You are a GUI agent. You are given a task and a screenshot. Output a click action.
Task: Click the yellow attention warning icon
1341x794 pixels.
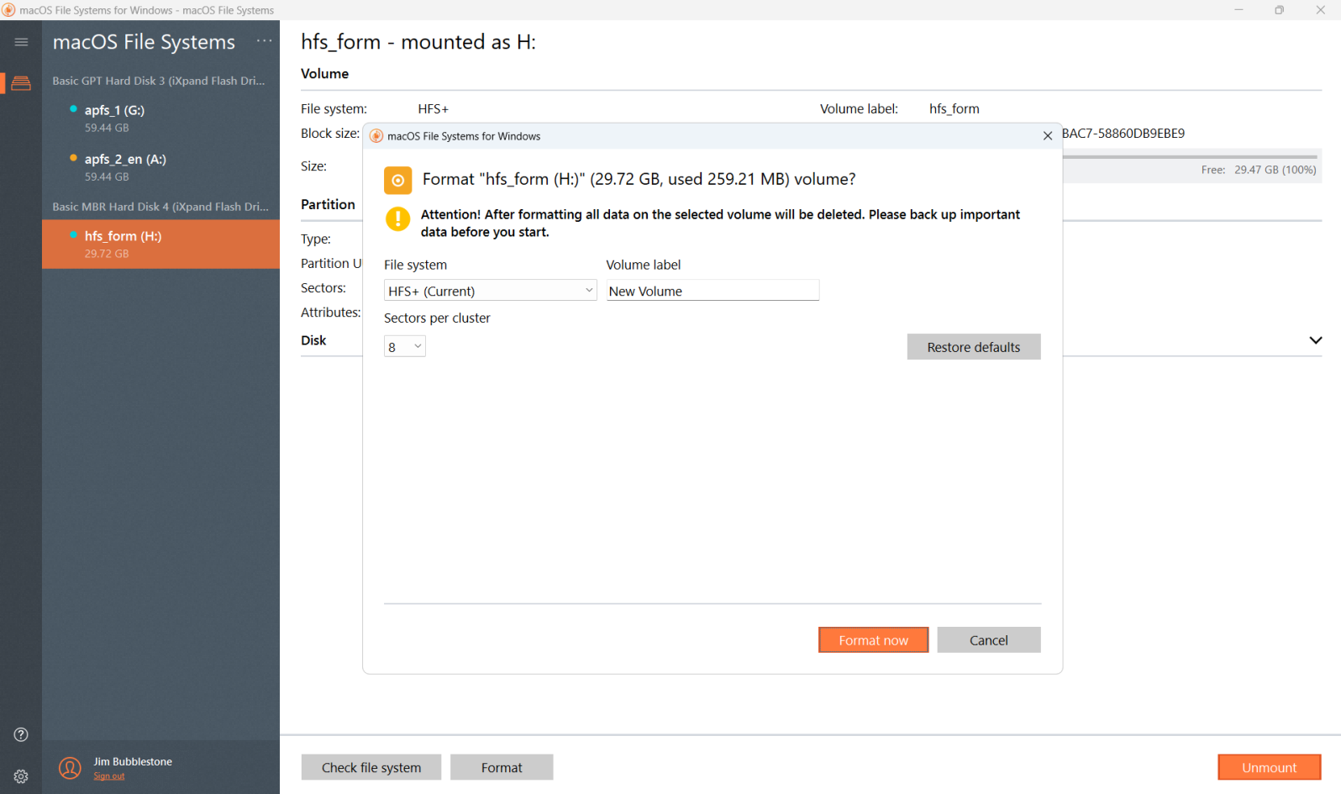pyautogui.click(x=397, y=218)
